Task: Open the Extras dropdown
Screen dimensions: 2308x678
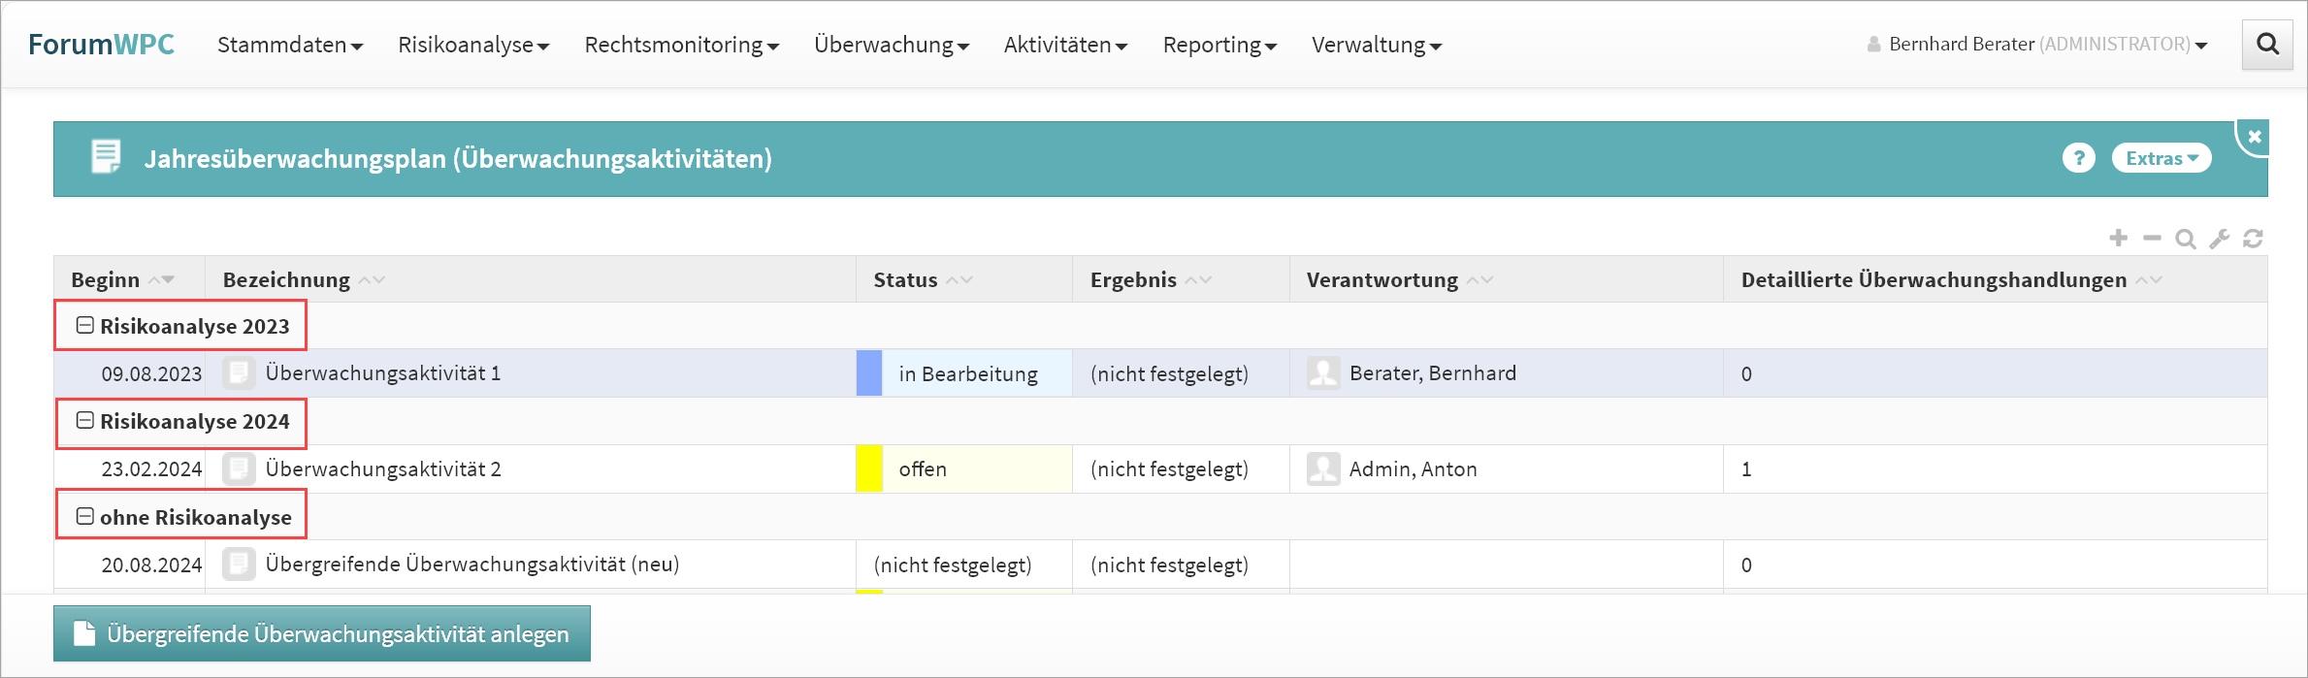Action: (2161, 158)
